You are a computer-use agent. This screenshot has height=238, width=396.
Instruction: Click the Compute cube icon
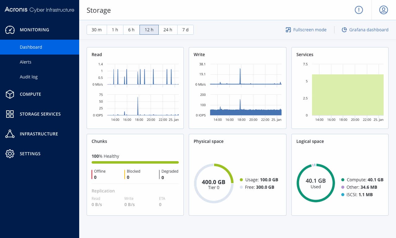tap(10, 94)
